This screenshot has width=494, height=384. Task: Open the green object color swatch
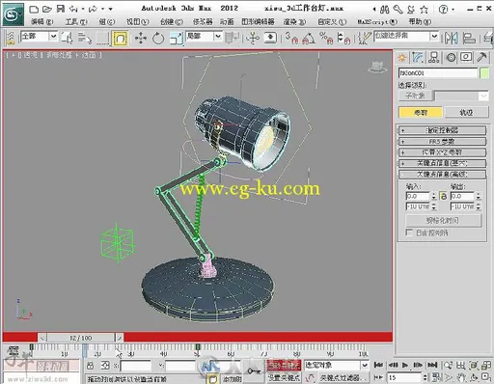pyautogui.click(x=484, y=73)
